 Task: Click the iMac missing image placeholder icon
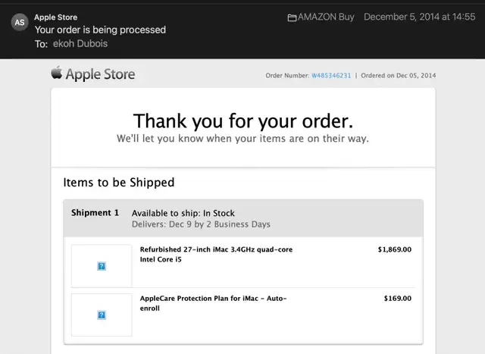tap(102, 266)
